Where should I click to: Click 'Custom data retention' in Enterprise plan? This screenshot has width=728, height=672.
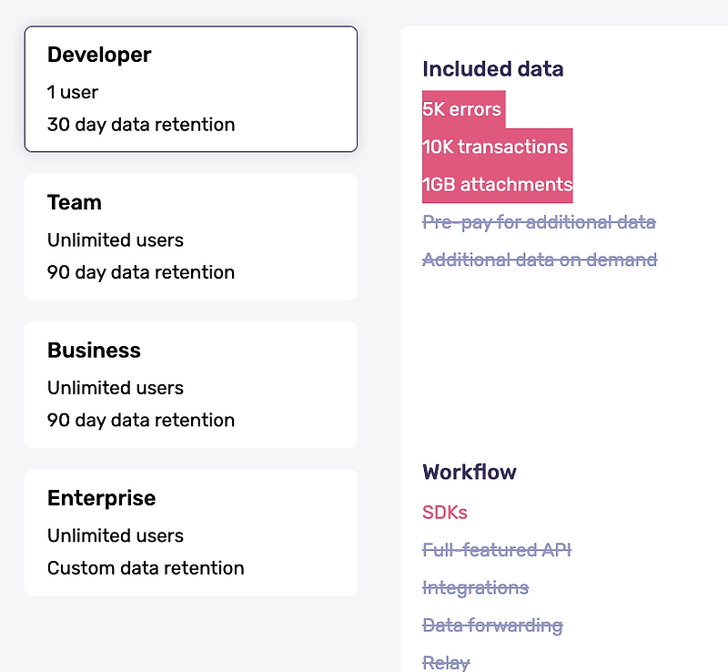pyautogui.click(x=146, y=568)
